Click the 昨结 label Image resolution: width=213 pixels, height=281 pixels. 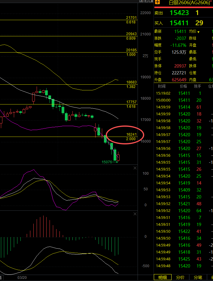click(193, 38)
